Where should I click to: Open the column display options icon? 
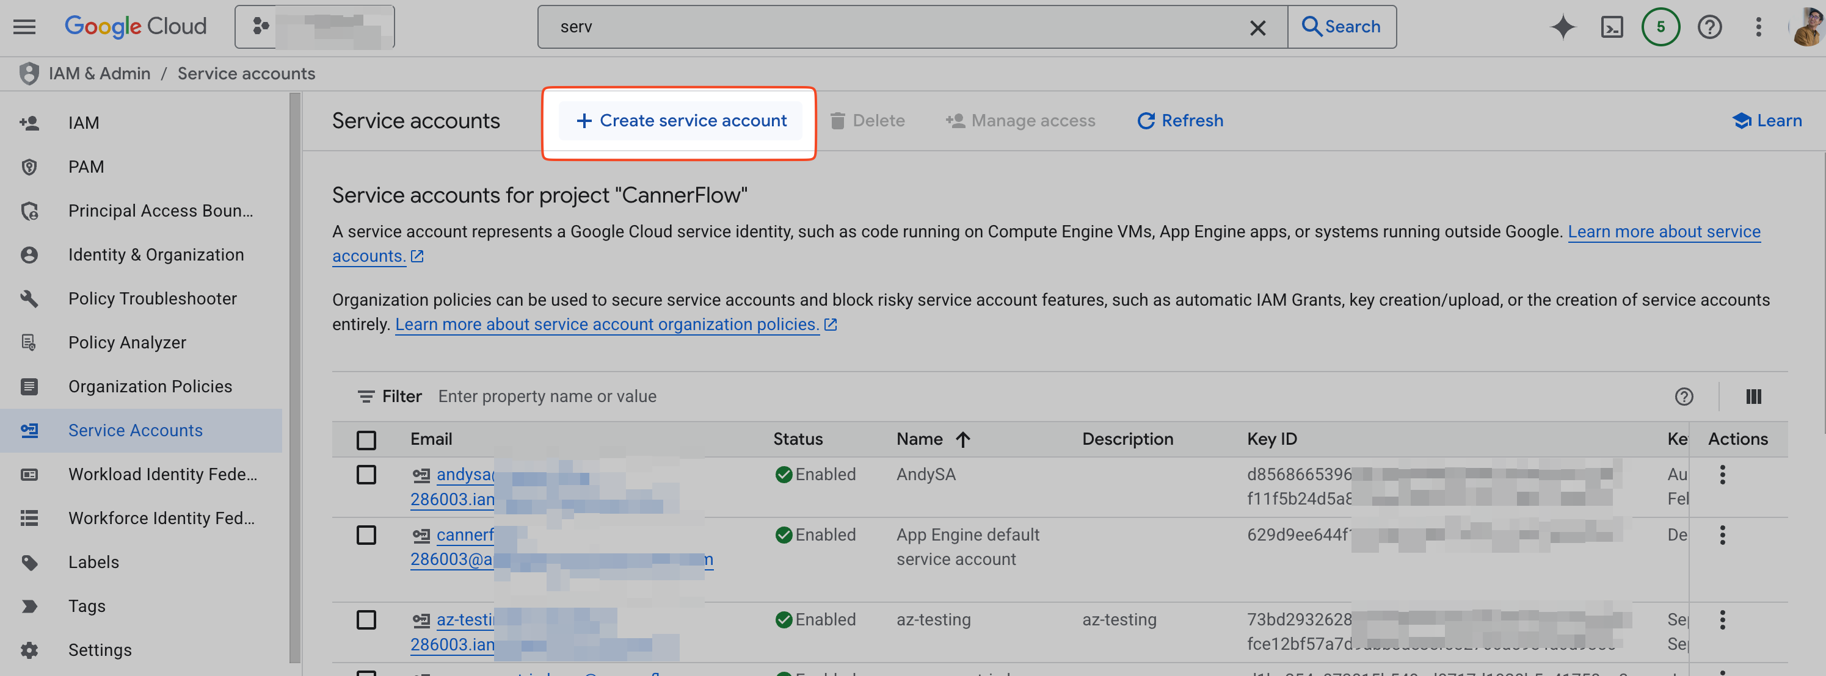coord(1754,397)
